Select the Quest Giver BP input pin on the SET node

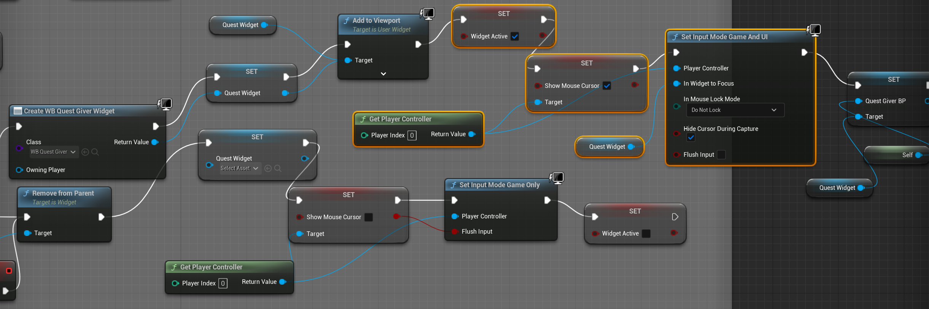(859, 101)
